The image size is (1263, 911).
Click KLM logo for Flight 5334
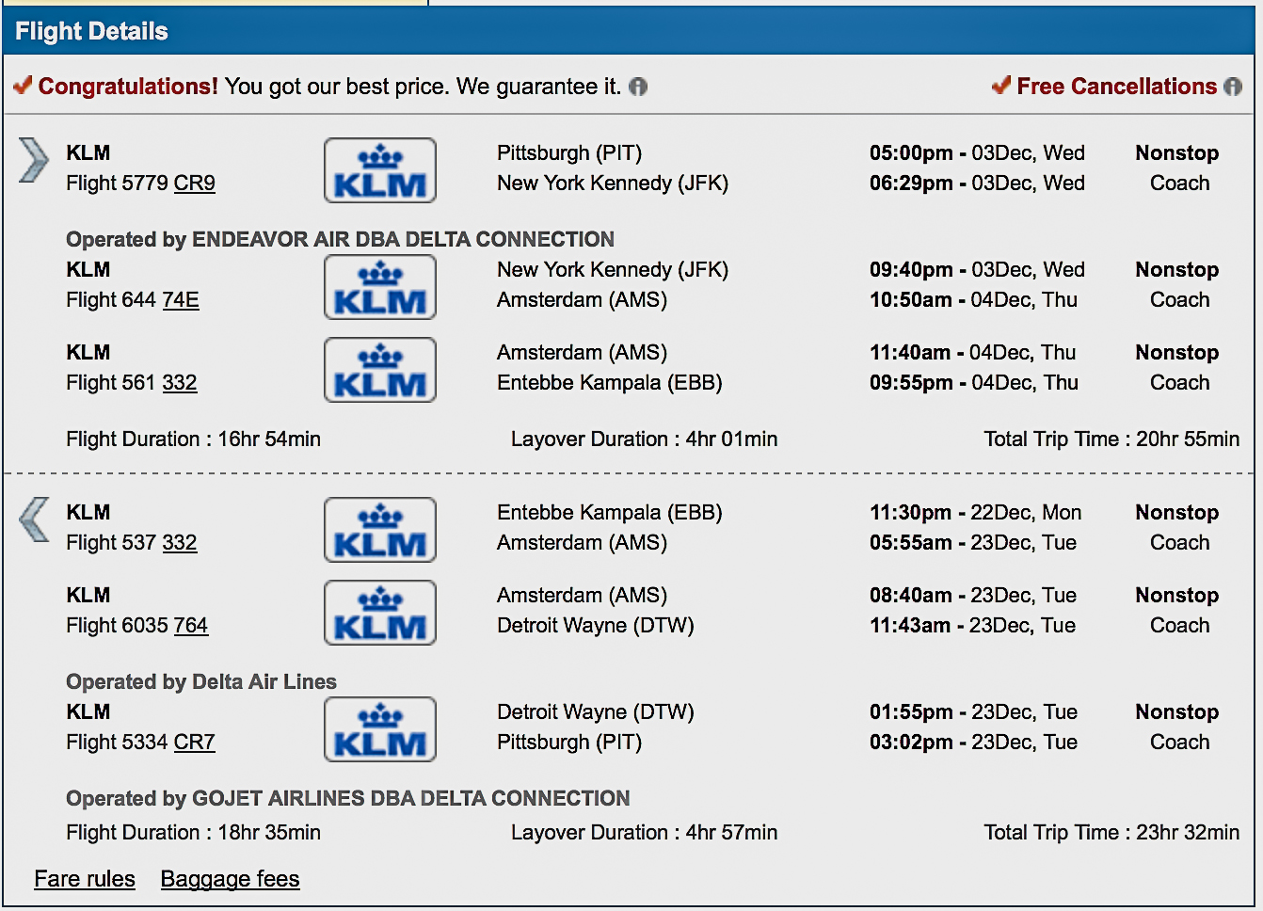(x=380, y=729)
